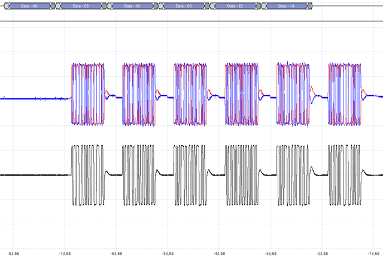Click the -23,68 time axis label

click(322, 254)
